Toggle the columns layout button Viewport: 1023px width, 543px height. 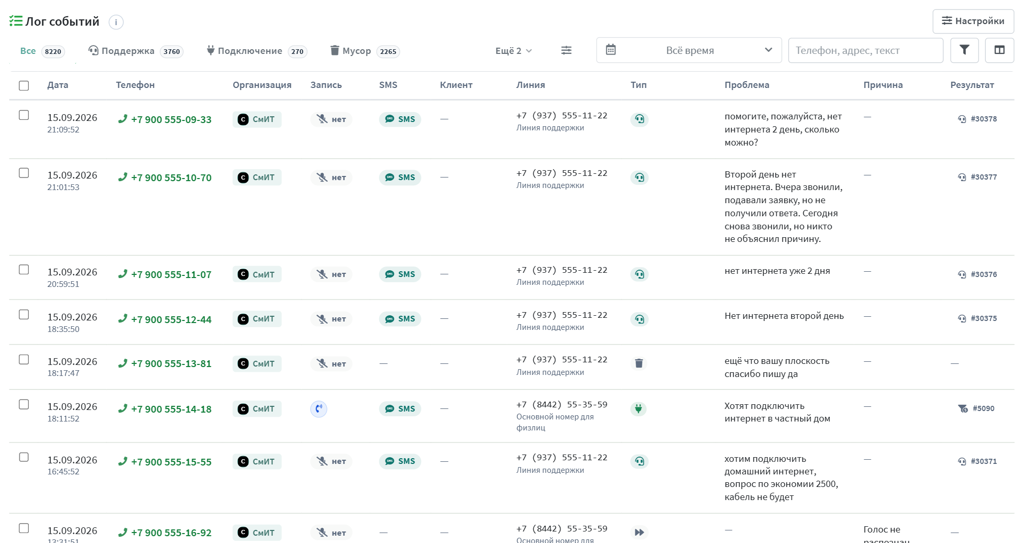999,50
